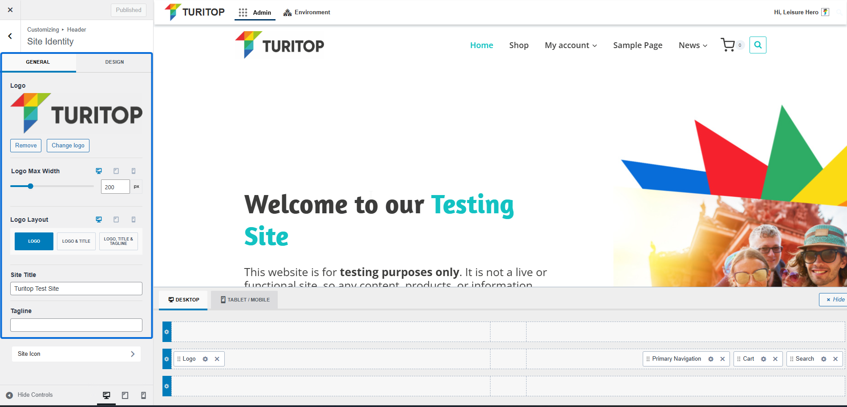847x407 pixels.
Task: Click the Change logo button
Action: click(68, 146)
